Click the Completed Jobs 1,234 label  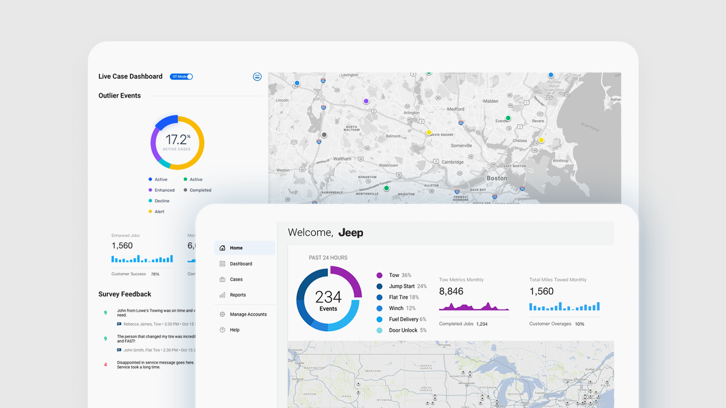click(x=463, y=324)
